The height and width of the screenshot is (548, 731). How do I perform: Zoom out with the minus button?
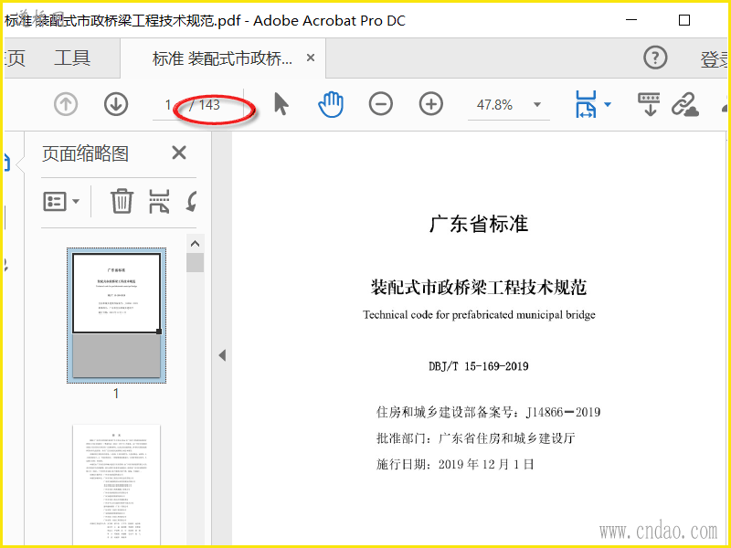click(x=380, y=104)
